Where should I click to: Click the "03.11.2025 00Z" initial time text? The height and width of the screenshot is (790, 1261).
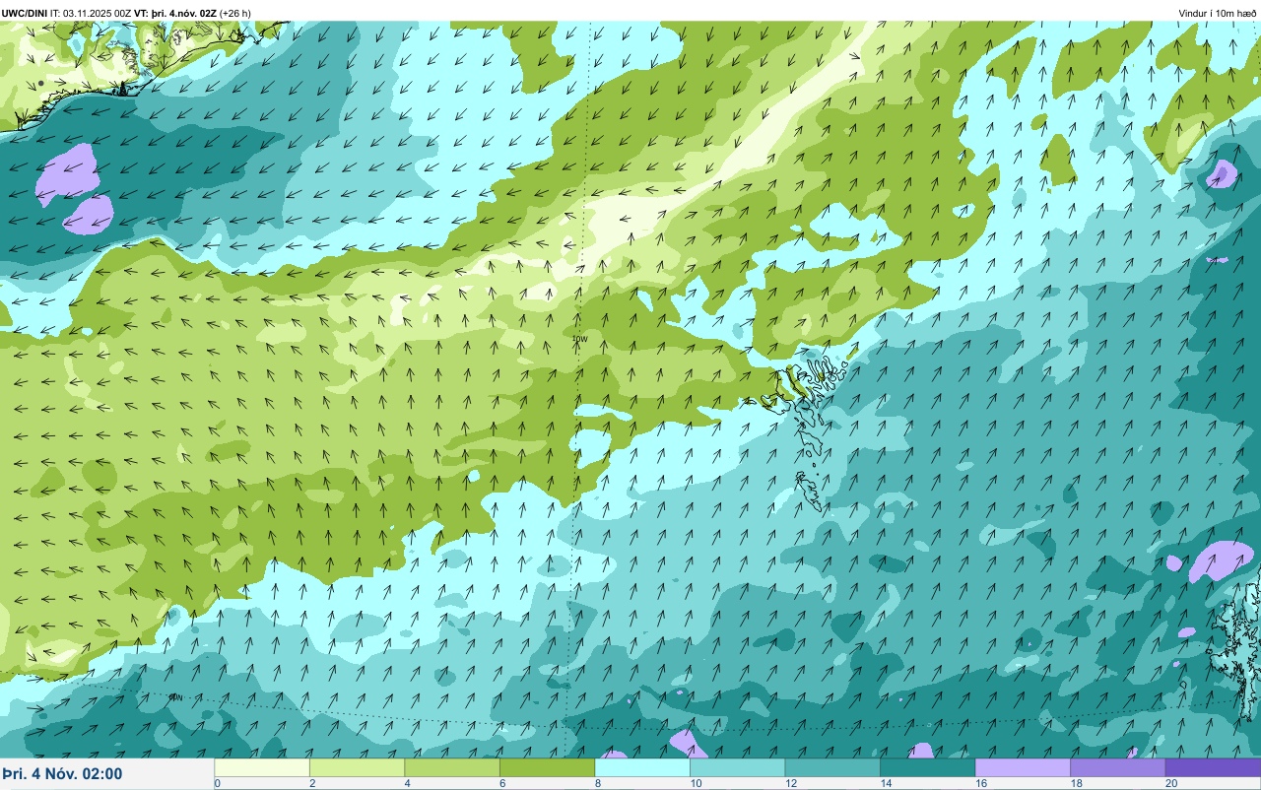point(97,13)
